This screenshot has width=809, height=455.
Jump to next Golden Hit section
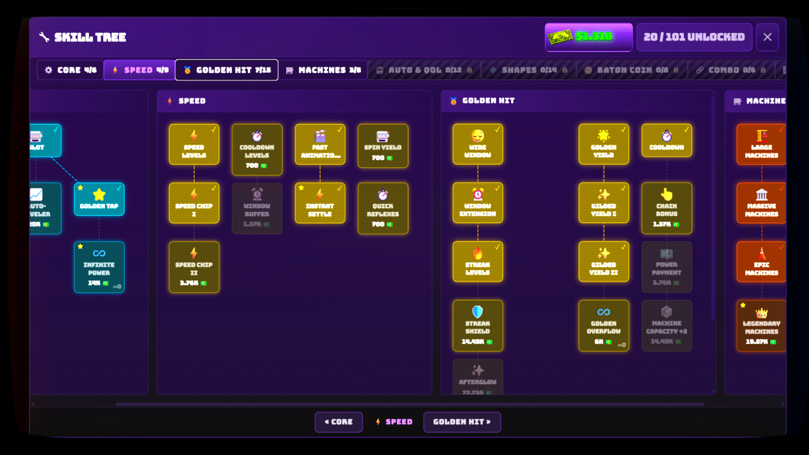click(x=462, y=422)
